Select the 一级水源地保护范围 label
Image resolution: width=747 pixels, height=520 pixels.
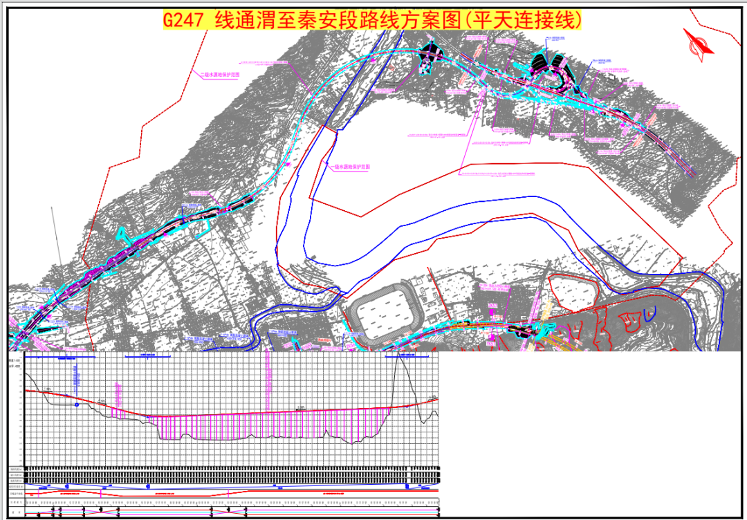point(351,167)
